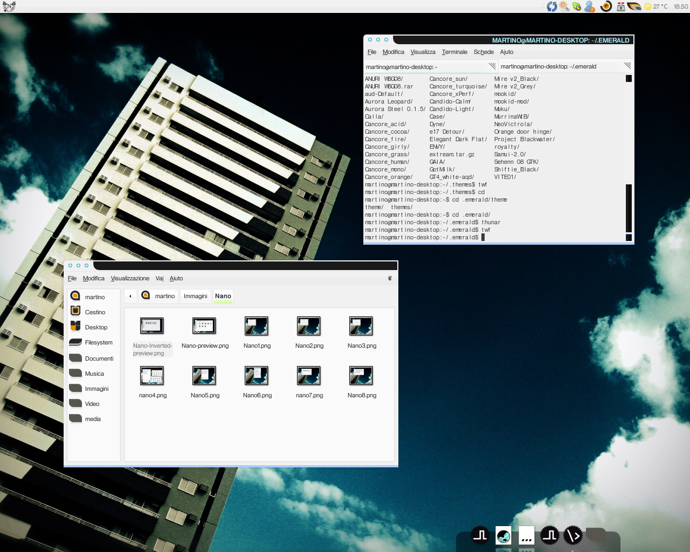The height and width of the screenshot is (552, 690).
Task: Click the file manager activity throbber icon
Action: click(390, 278)
